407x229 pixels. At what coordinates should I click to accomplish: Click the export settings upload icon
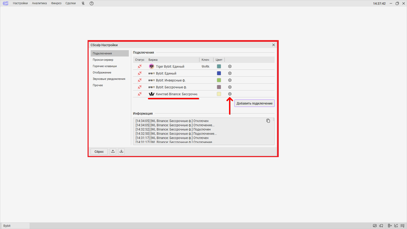(113, 151)
